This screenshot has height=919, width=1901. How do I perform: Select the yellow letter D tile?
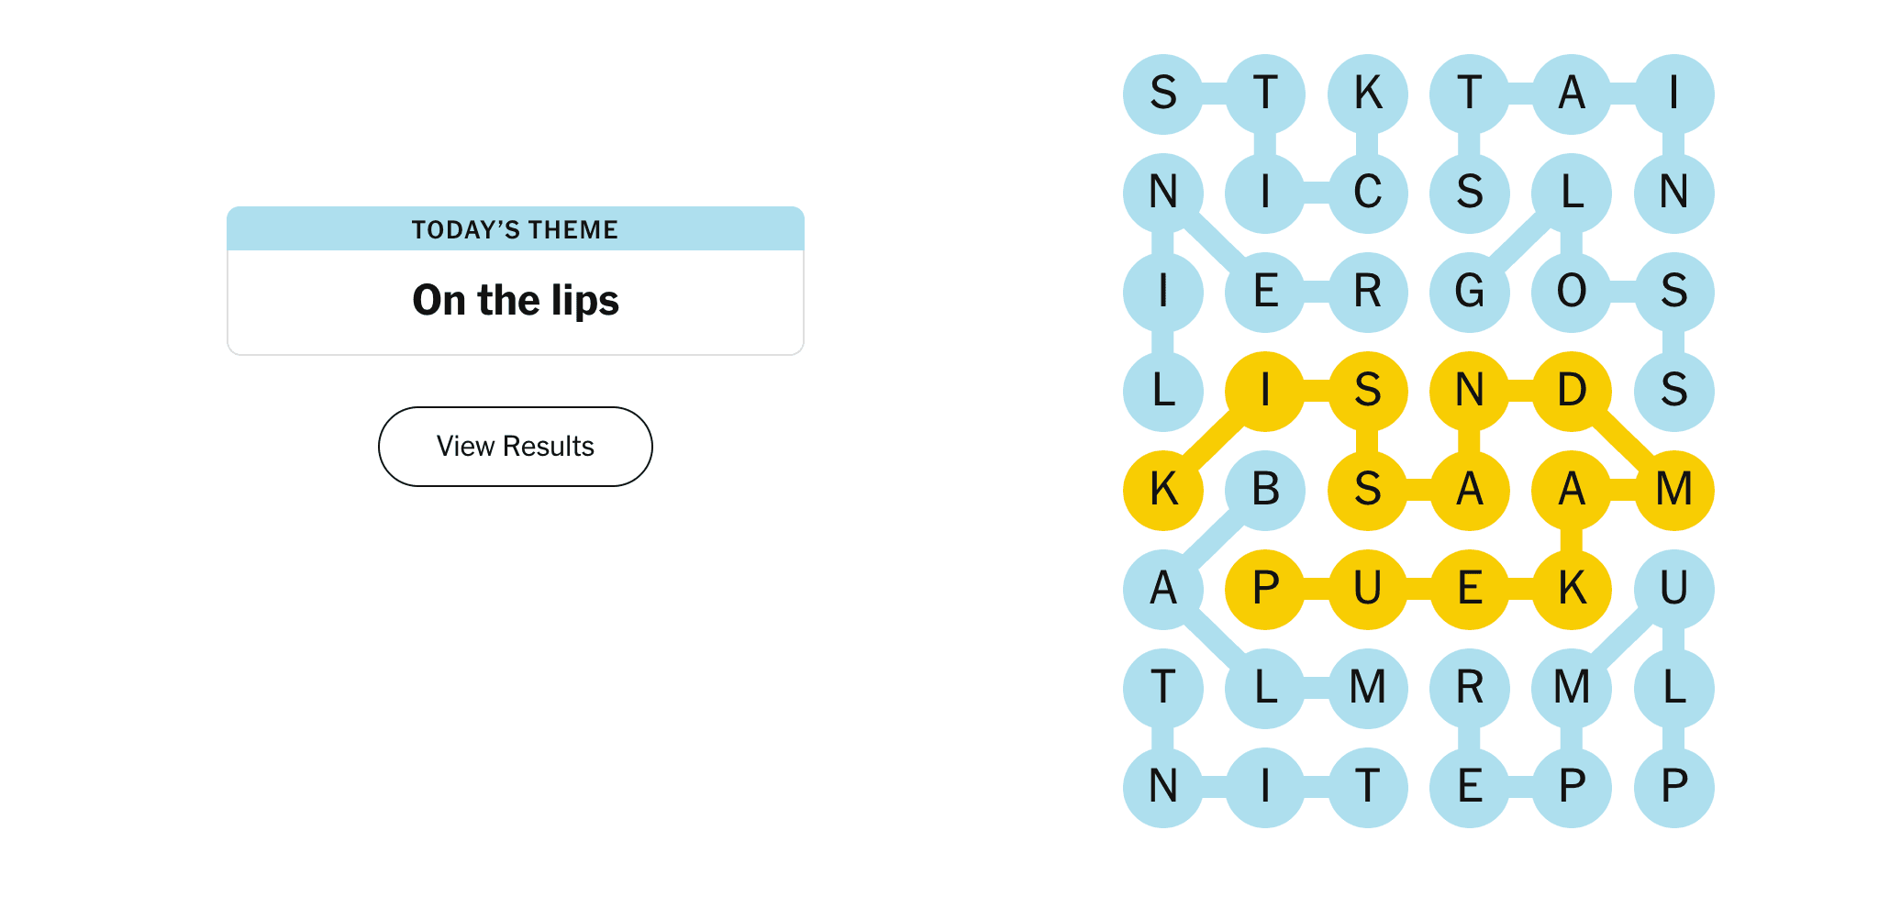pyautogui.click(x=1572, y=391)
